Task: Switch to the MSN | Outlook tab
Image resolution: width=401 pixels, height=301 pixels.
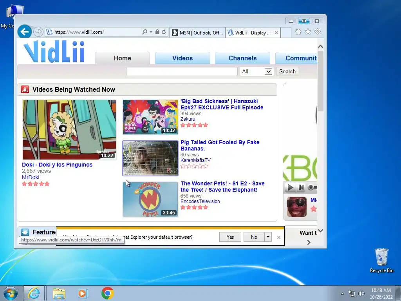Action: click(x=197, y=33)
